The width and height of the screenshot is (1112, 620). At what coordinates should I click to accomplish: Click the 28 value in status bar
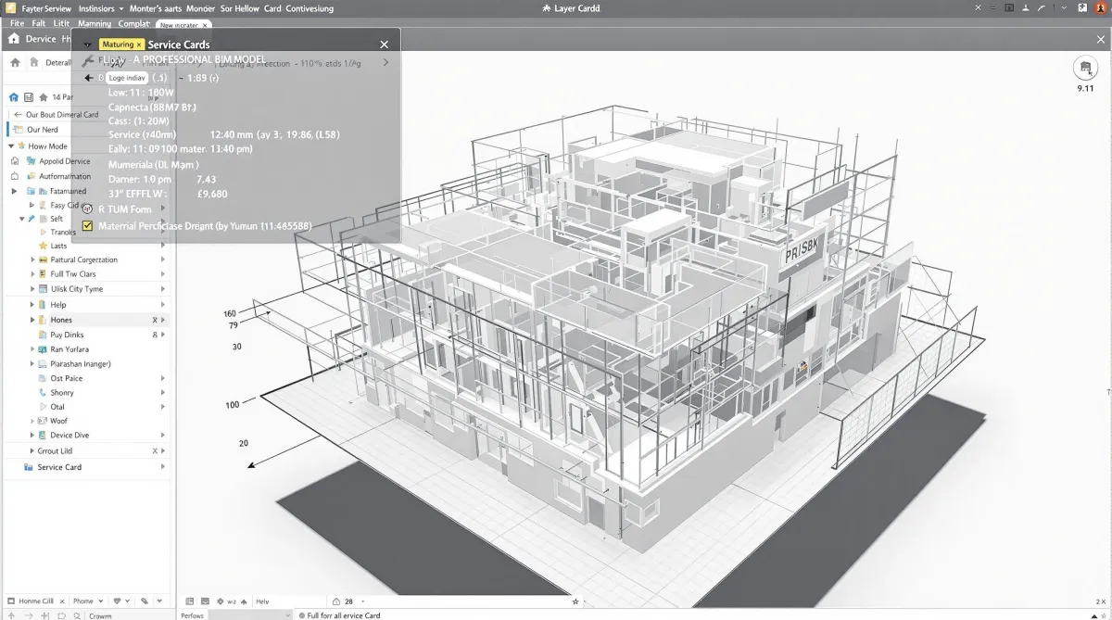349,601
